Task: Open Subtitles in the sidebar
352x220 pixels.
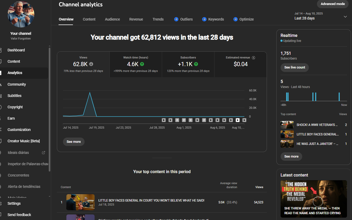Action: point(24,96)
